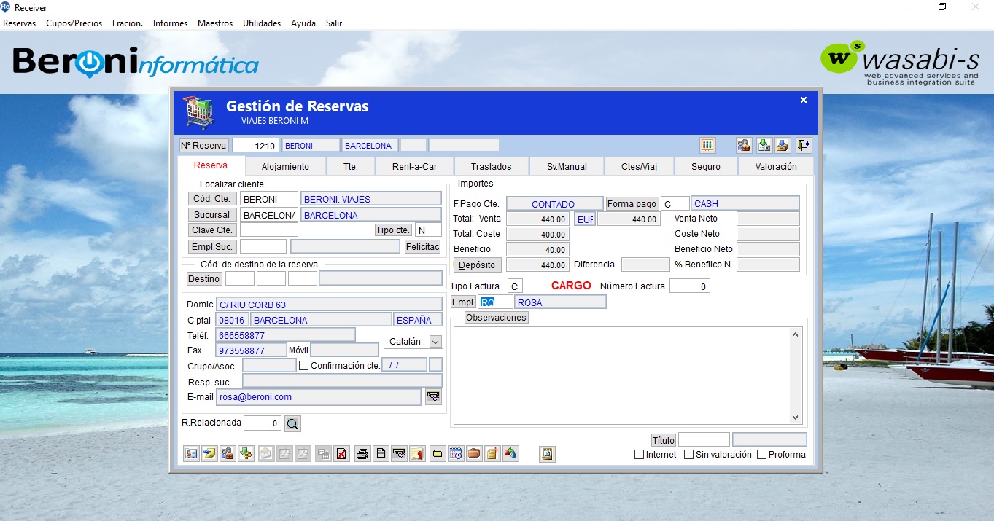Select the envelope mail icon in the toolbar

click(x=399, y=453)
